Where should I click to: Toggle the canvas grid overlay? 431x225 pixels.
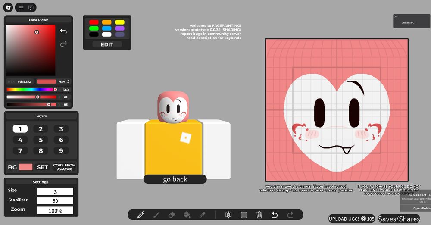[x=244, y=215]
